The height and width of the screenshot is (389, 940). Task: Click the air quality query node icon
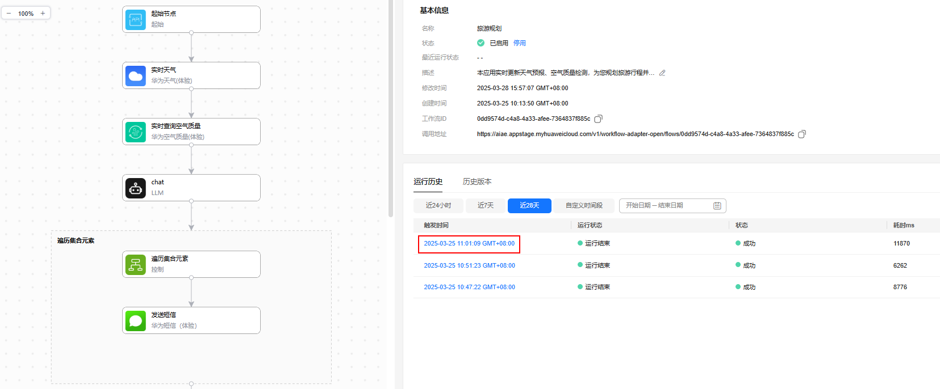[x=135, y=132]
